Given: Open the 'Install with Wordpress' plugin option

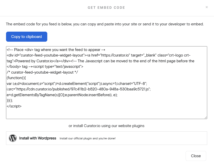Looking at the screenshot, I should 38,138.
